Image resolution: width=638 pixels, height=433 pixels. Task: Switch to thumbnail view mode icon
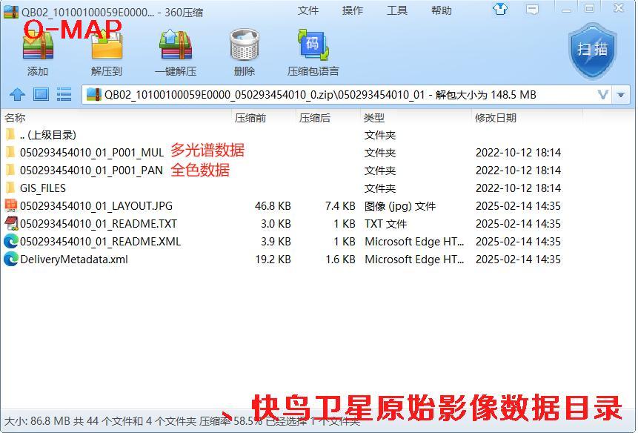click(x=41, y=95)
